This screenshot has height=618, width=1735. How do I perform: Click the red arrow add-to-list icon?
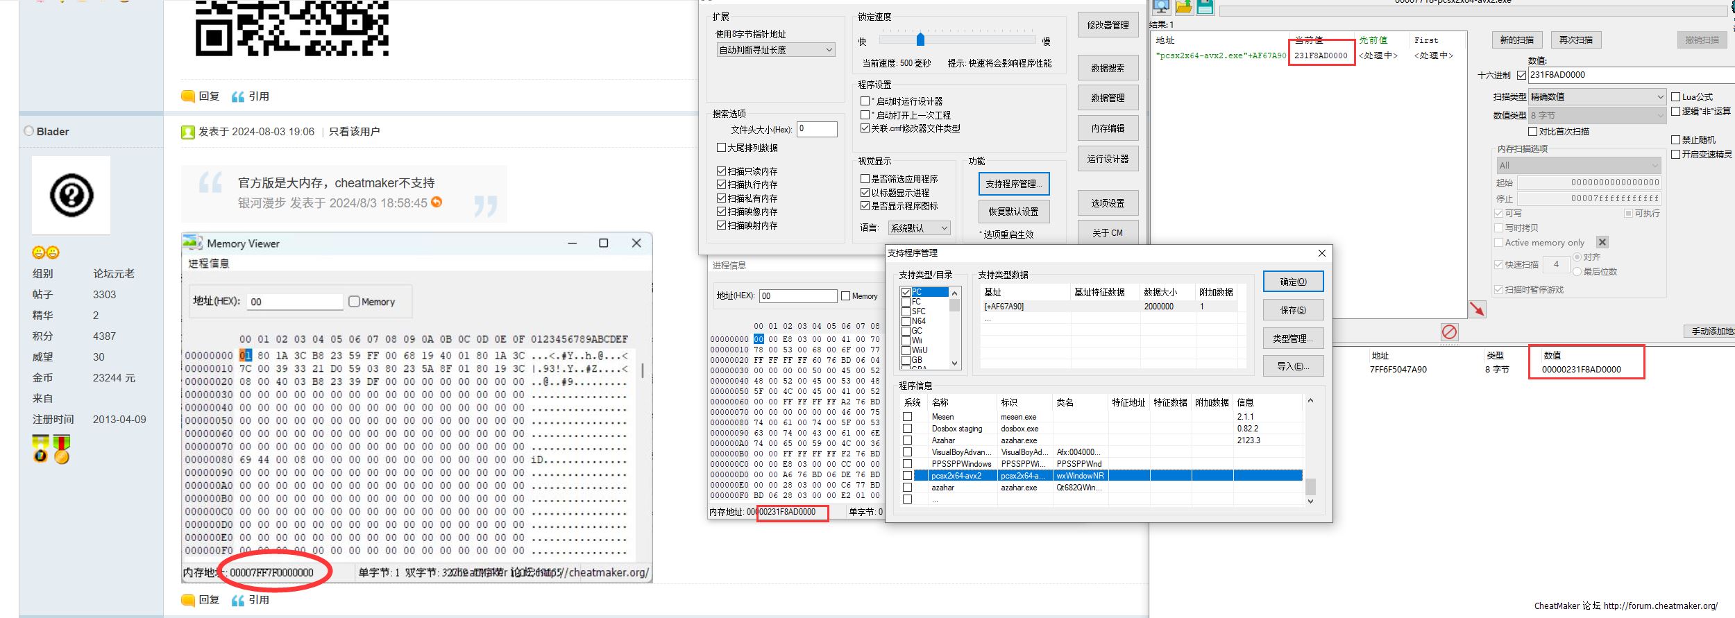tap(1477, 309)
